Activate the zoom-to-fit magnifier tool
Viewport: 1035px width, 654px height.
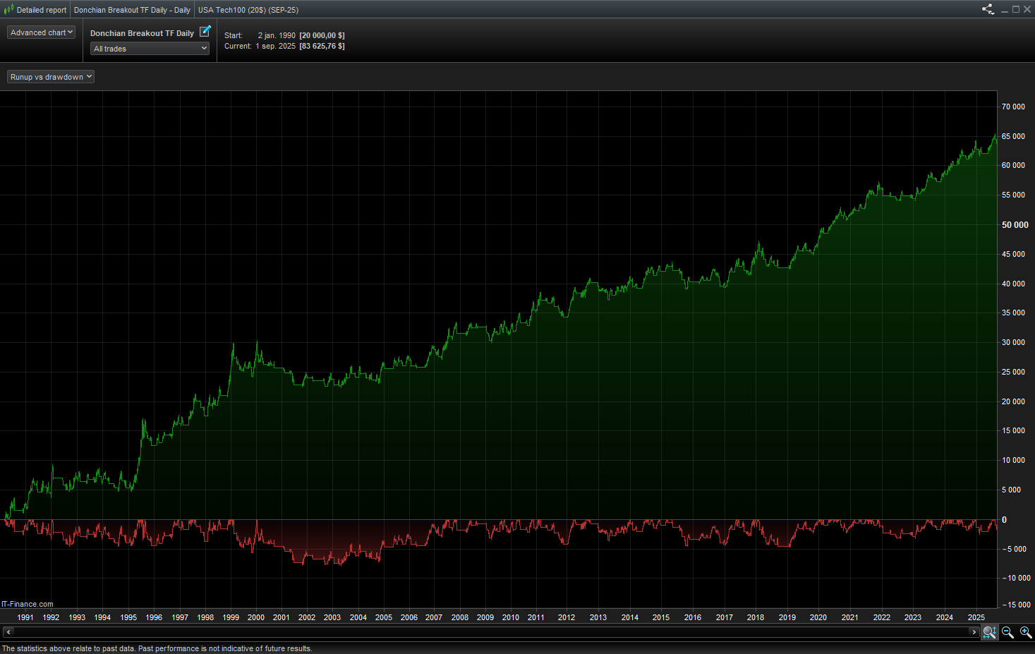tap(990, 632)
